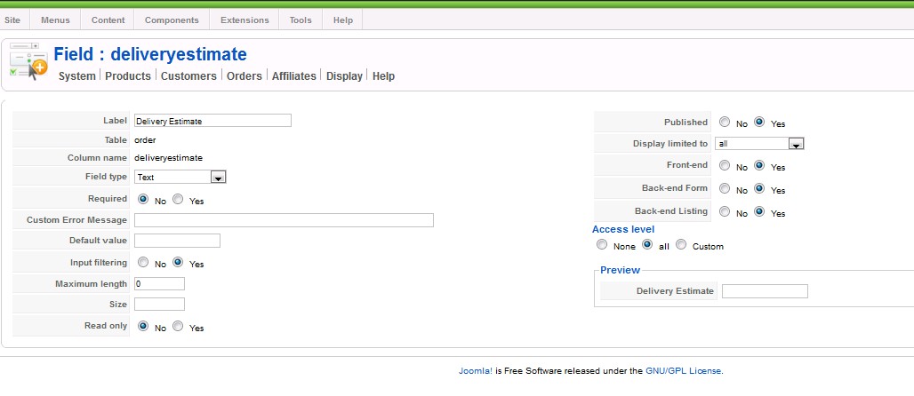Set Required to Yes

178,200
